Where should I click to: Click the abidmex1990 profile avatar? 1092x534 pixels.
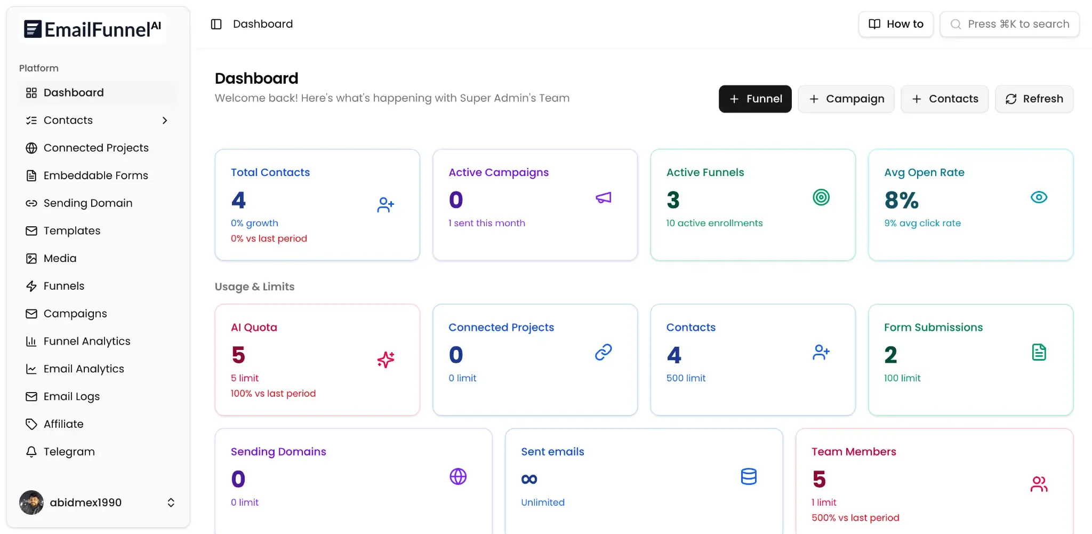tap(31, 503)
